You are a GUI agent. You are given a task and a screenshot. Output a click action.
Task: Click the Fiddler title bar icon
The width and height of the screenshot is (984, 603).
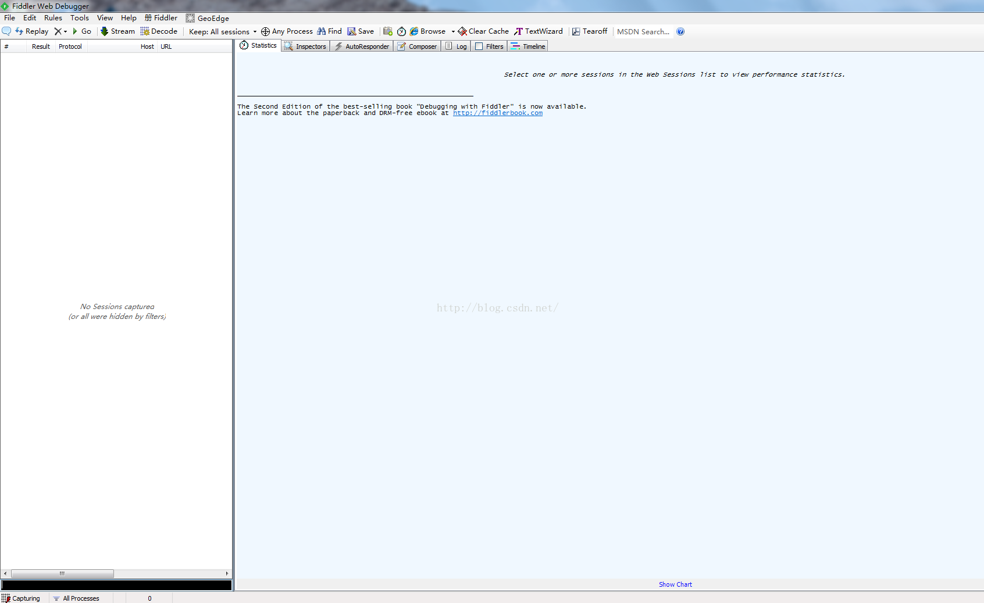pos(5,6)
